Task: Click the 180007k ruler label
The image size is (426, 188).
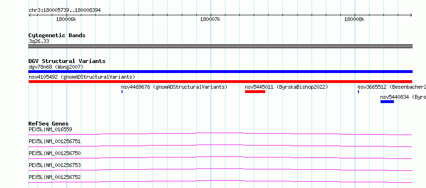Action: (x=210, y=20)
